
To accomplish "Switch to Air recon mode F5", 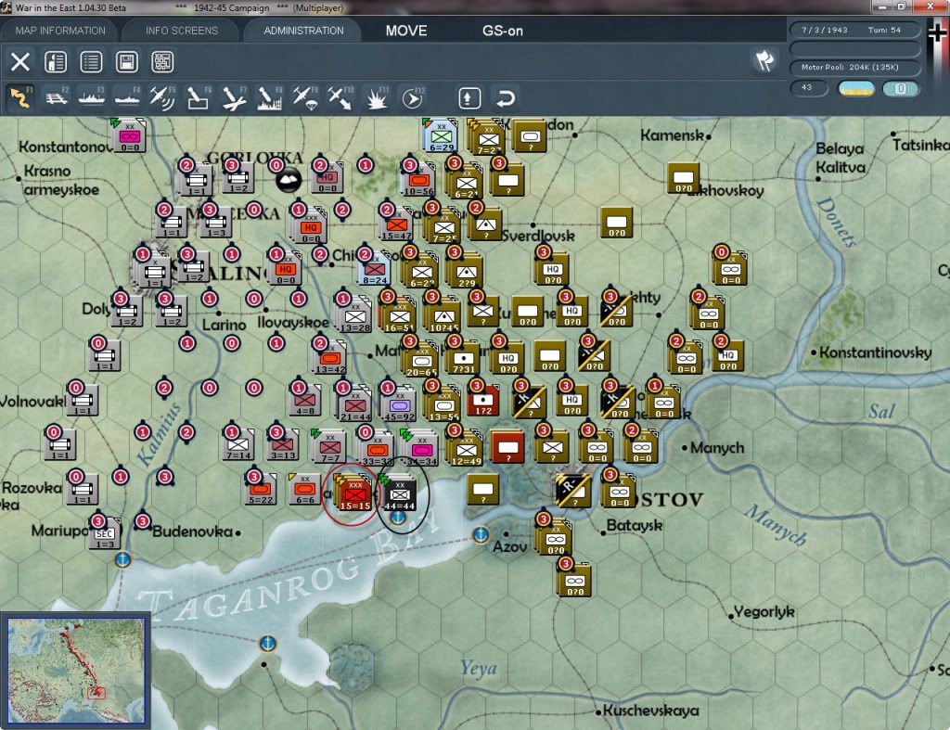I will pyautogui.click(x=162, y=97).
